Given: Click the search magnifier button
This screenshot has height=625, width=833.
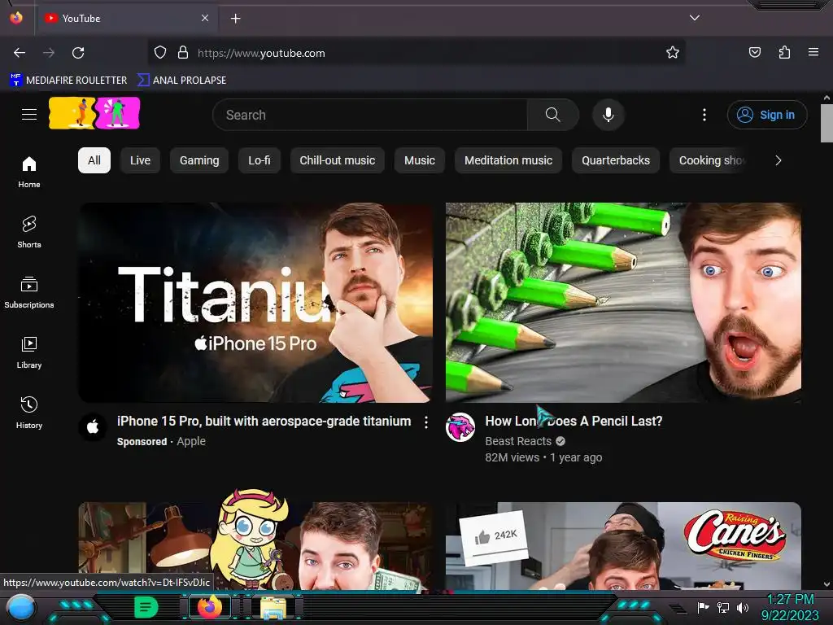Looking at the screenshot, I should (x=553, y=115).
